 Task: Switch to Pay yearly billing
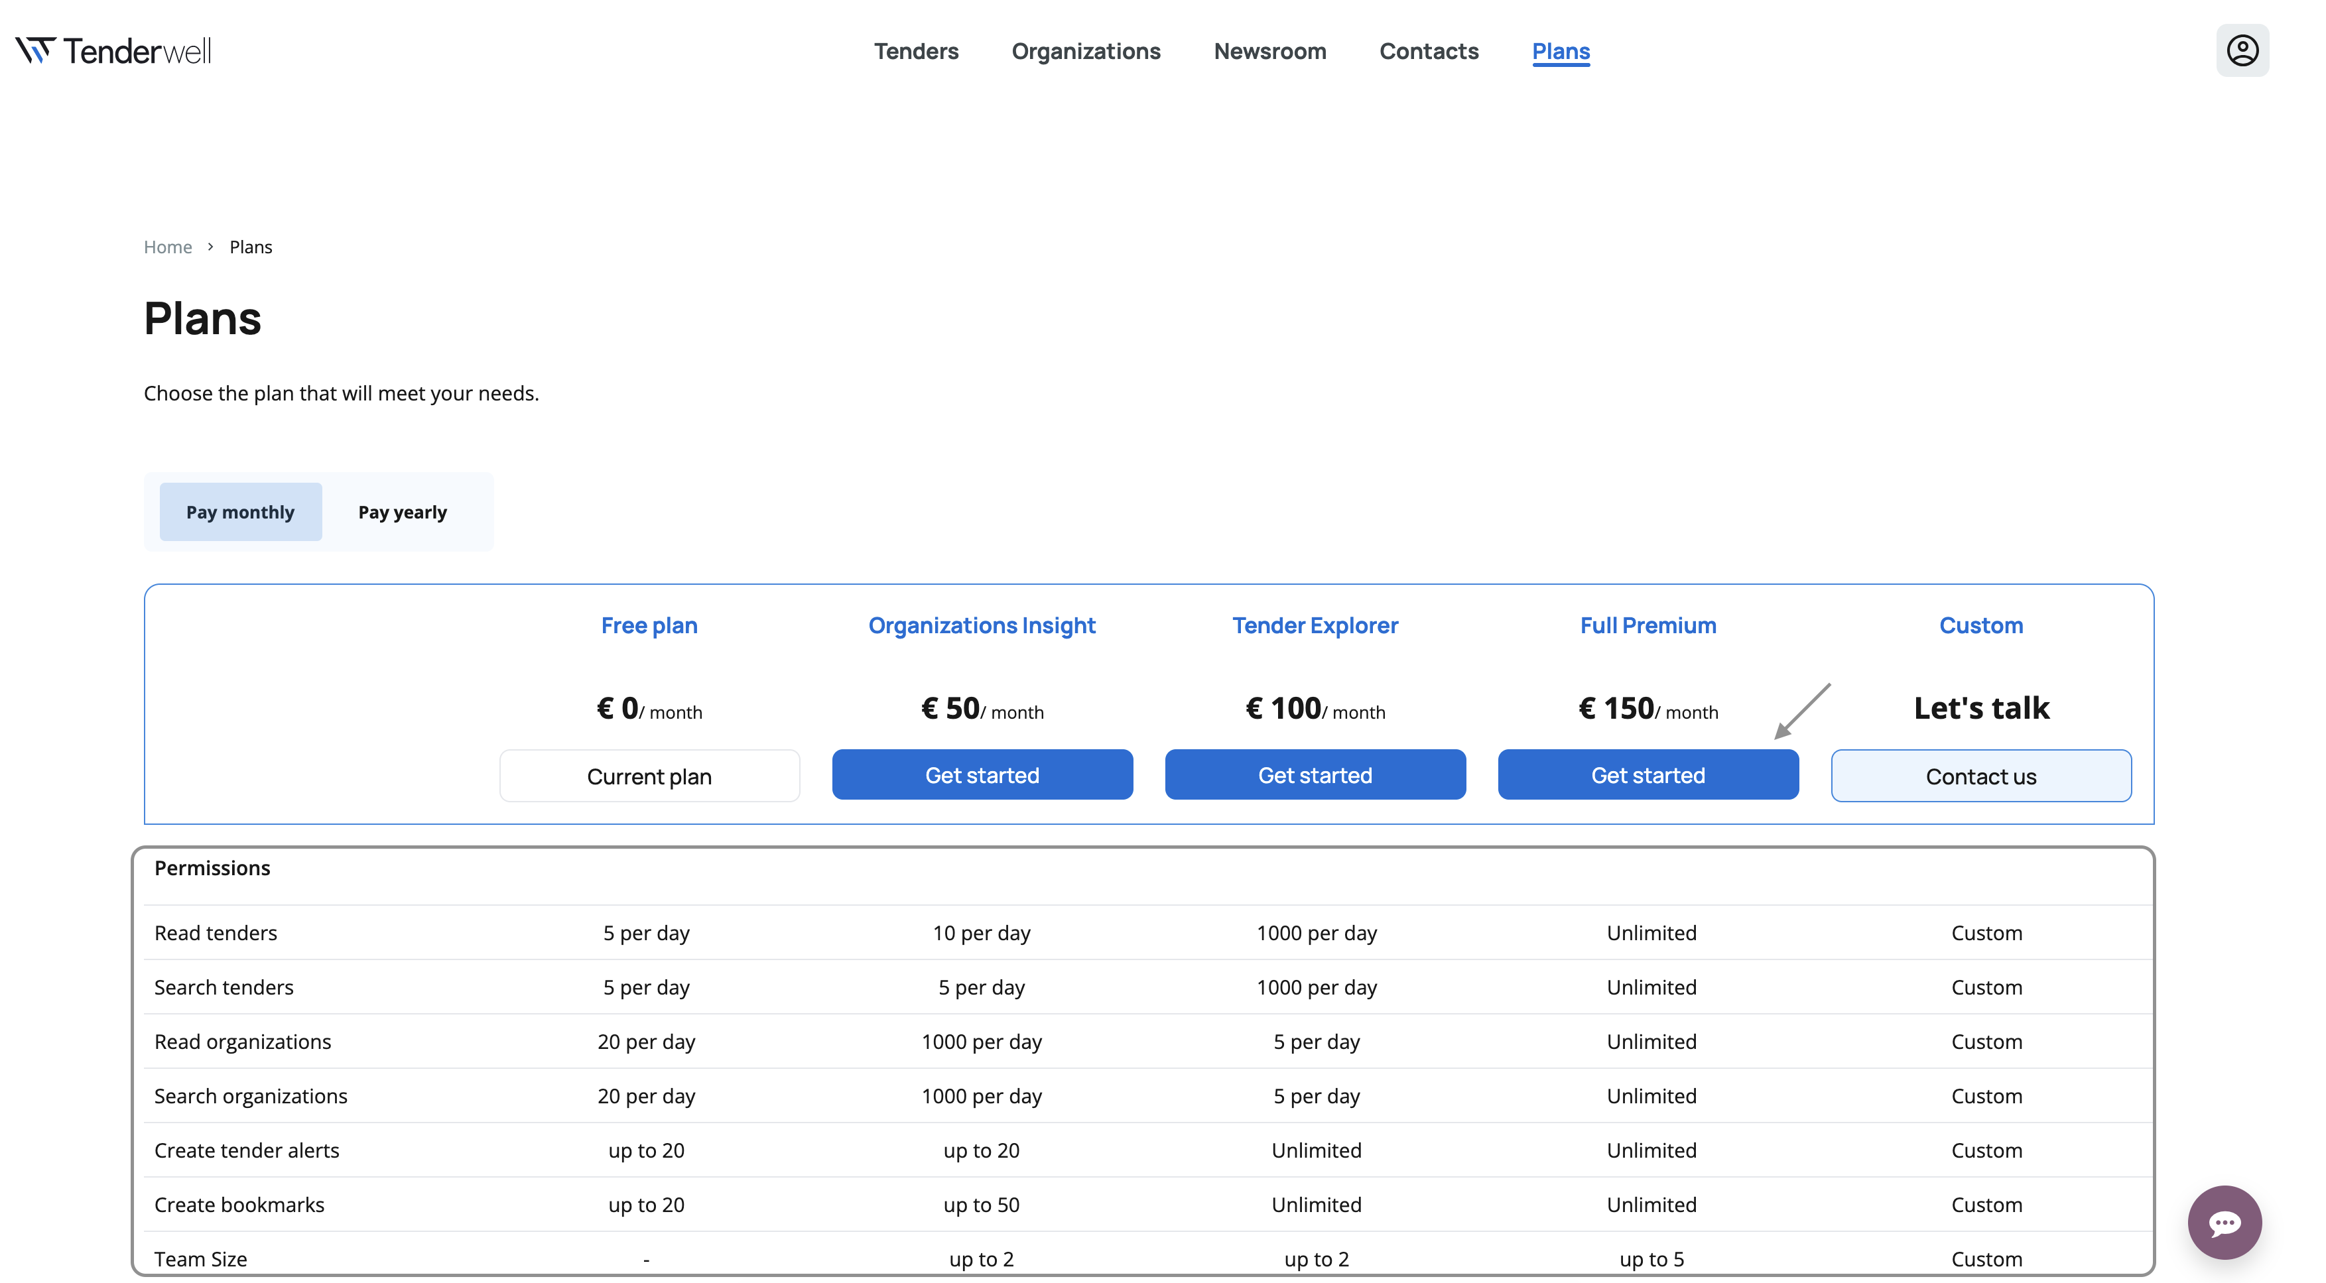402,512
